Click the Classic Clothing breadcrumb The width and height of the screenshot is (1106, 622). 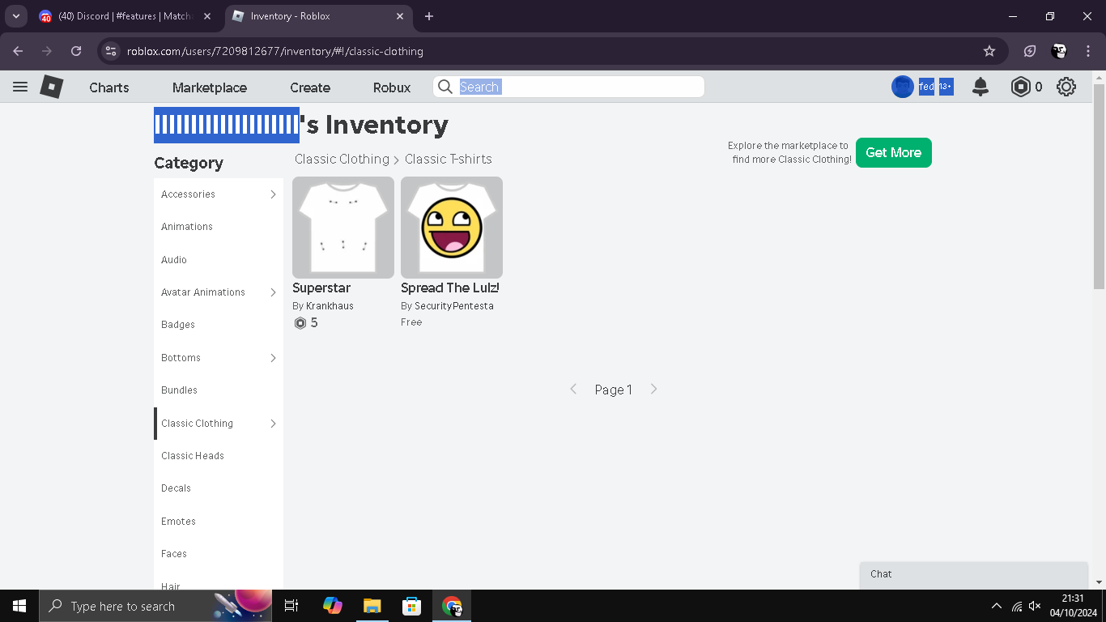(x=342, y=160)
